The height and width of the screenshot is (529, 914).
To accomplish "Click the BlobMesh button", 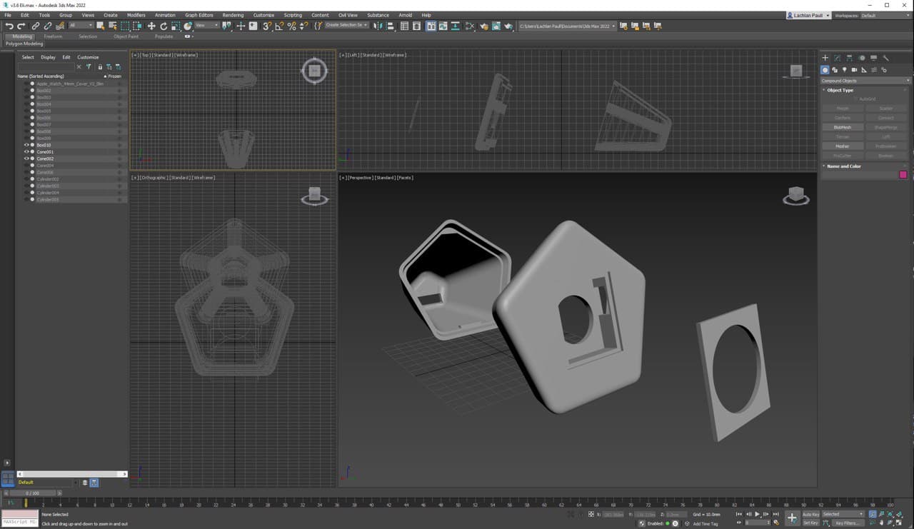I will 843,127.
